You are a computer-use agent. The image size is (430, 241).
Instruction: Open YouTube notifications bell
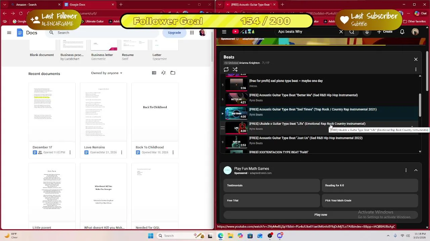pos(402,32)
